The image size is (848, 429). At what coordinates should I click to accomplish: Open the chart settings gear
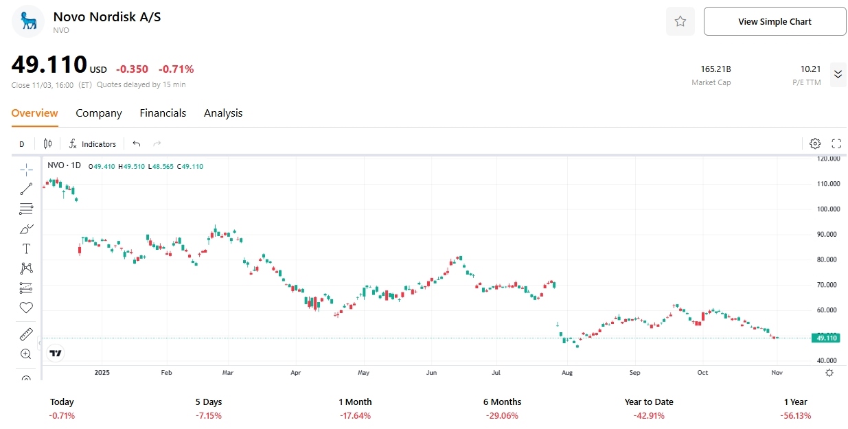(814, 143)
